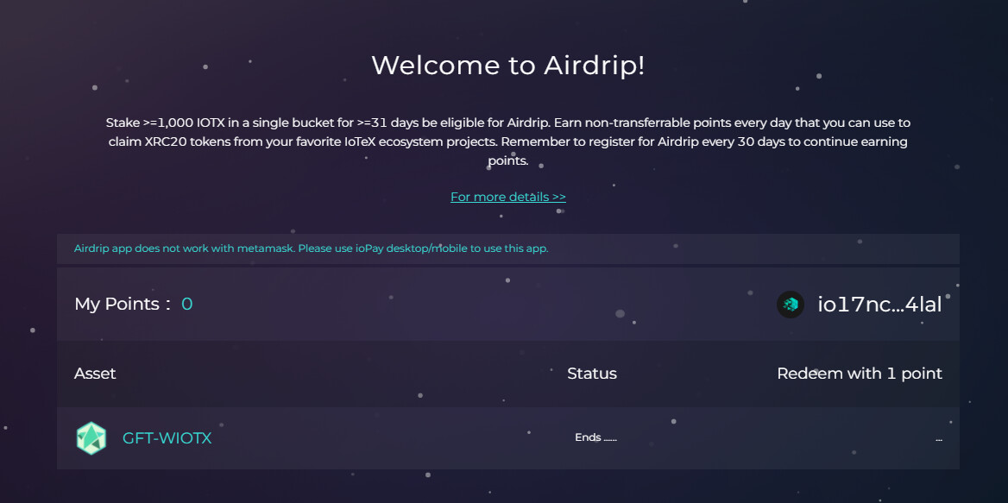This screenshot has height=503, width=1008.
Task: Click the Welcome to Airdrip heading
Action: (507, 66)
